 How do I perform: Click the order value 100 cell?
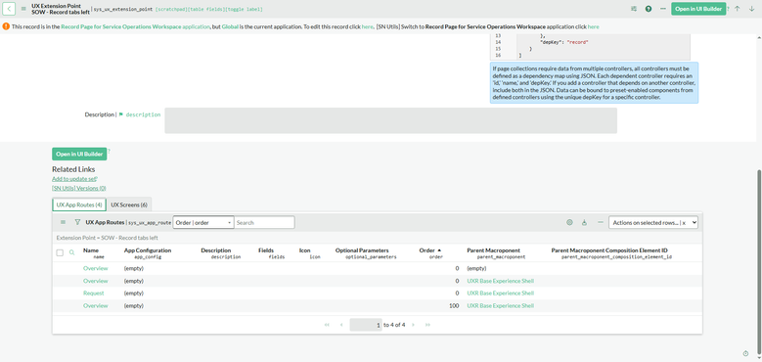(454, 305)
